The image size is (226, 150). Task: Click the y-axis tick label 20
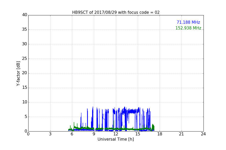(25, 73)
